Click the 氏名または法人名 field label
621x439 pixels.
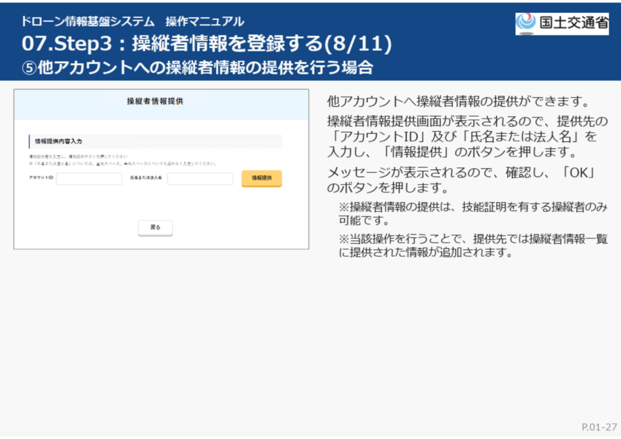click(146, 178)
